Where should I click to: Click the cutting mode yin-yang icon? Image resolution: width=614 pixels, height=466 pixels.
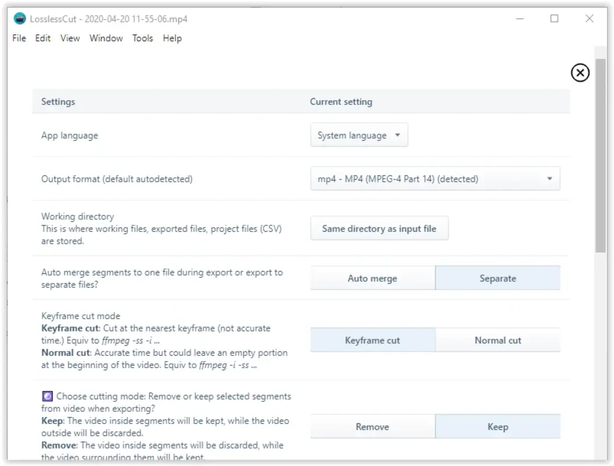[46, 396]
